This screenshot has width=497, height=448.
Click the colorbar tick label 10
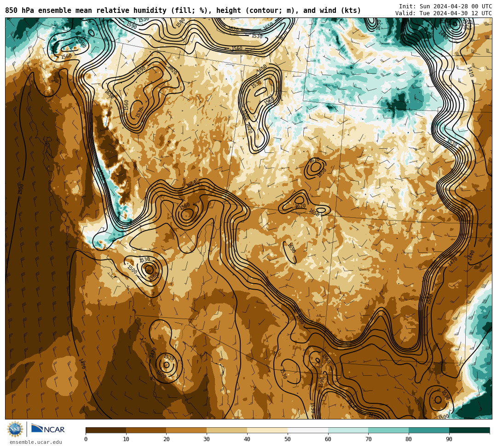(x=126, y=439)
